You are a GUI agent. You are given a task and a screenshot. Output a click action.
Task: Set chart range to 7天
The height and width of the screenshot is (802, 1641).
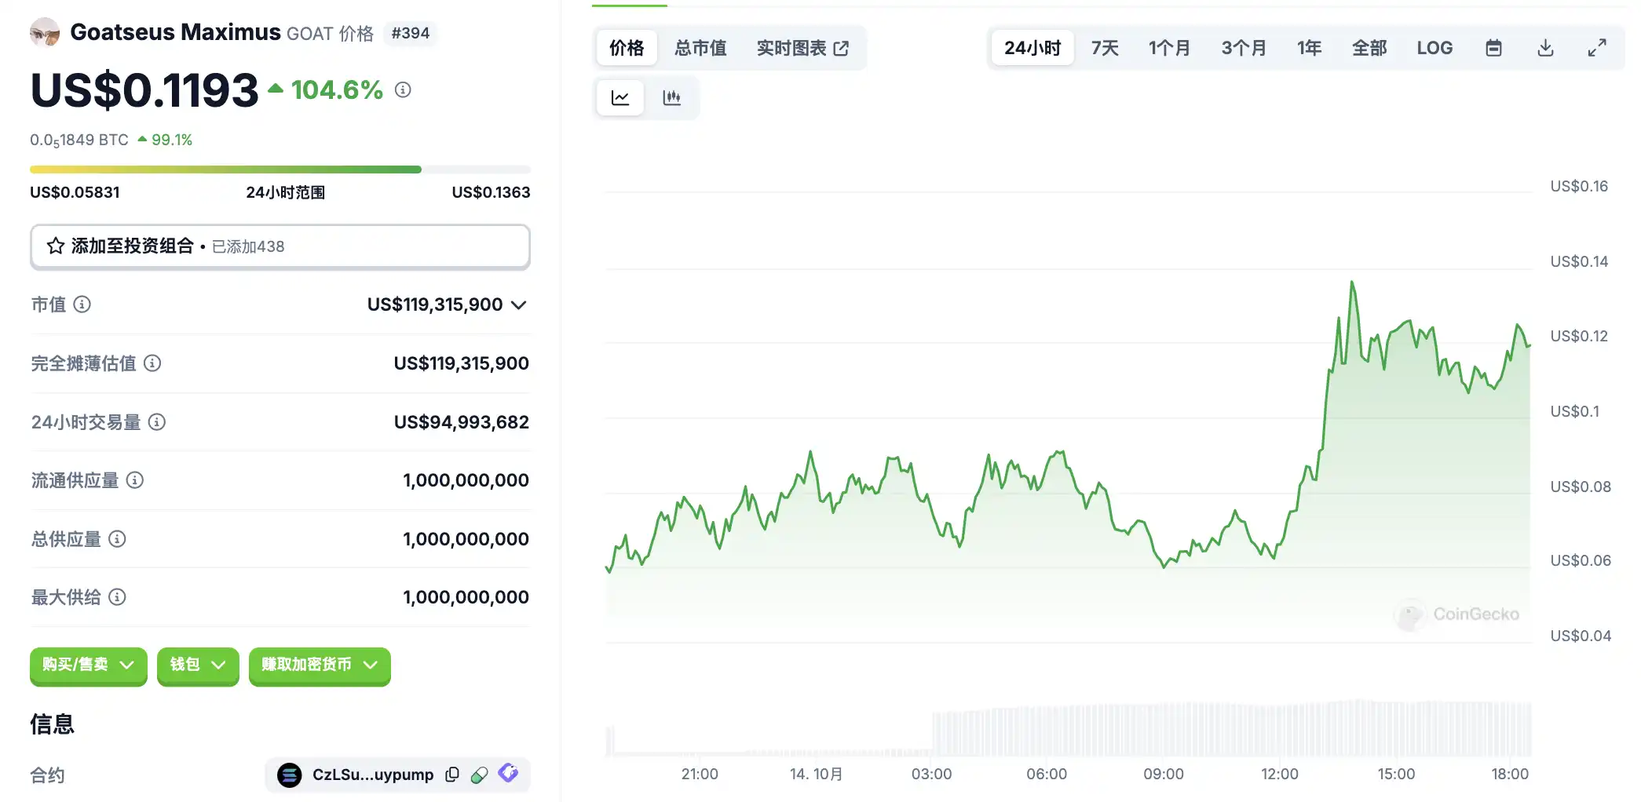(x=1105, y=49)
